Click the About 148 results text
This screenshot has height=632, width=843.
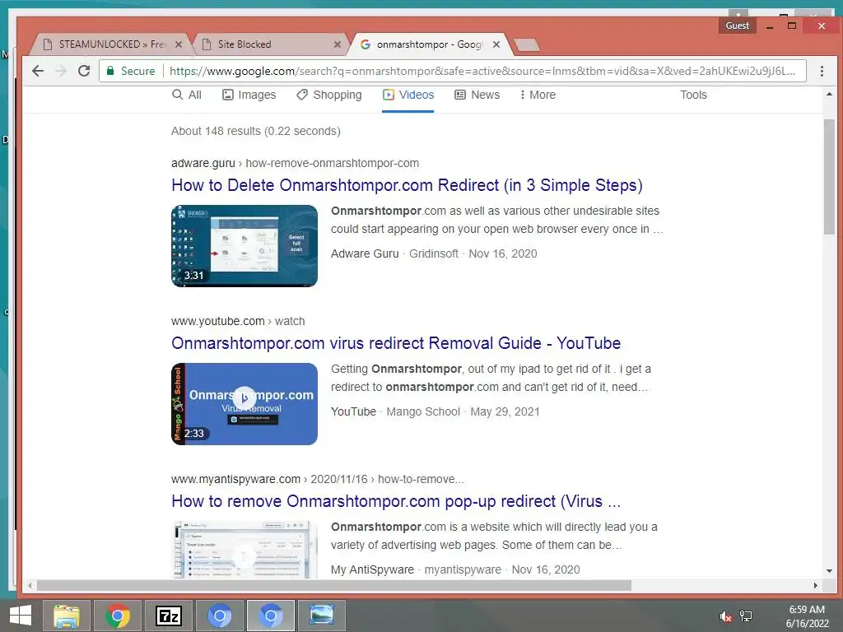(x=255, y=131)
